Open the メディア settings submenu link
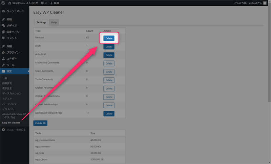This screenshot has width=271, height=164. (7, 99)
